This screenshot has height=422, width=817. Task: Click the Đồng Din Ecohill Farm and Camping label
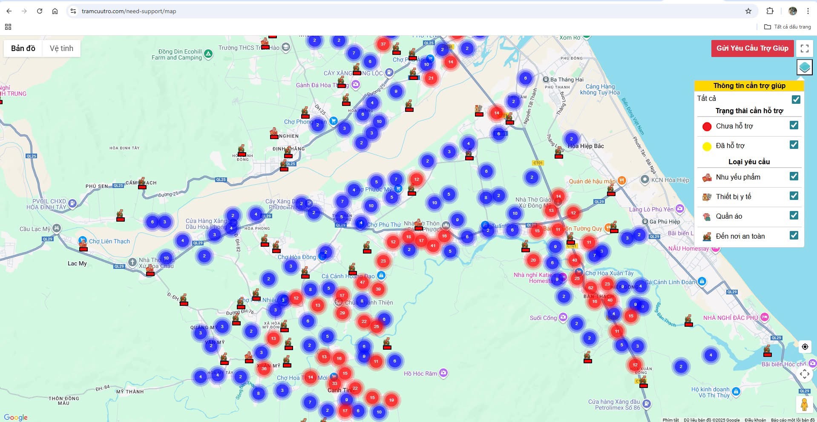(x=177, y=54)
